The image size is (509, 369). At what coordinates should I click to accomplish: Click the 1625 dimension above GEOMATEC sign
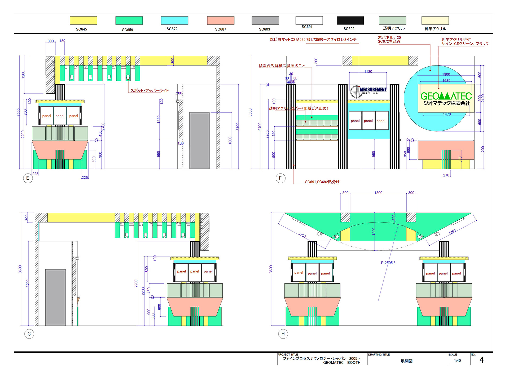[x=446, y=81]
